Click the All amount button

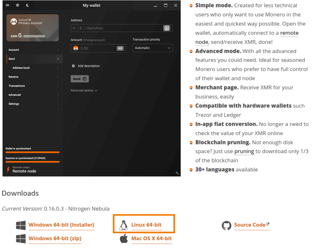(x=120, y=48)
